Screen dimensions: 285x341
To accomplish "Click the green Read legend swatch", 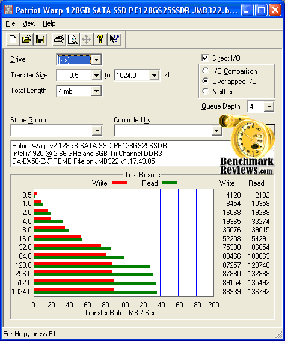I will tap(169, 183).
